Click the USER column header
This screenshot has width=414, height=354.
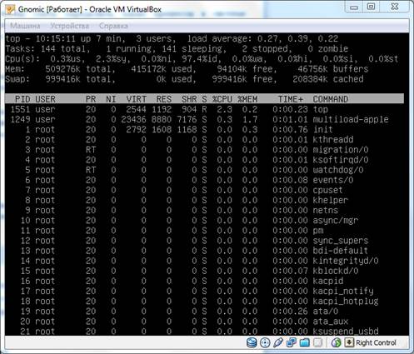tap(45, 99)
